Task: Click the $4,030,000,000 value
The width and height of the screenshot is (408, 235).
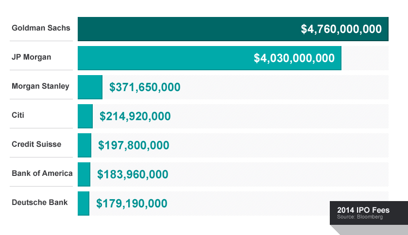Action: pos(294,58)
